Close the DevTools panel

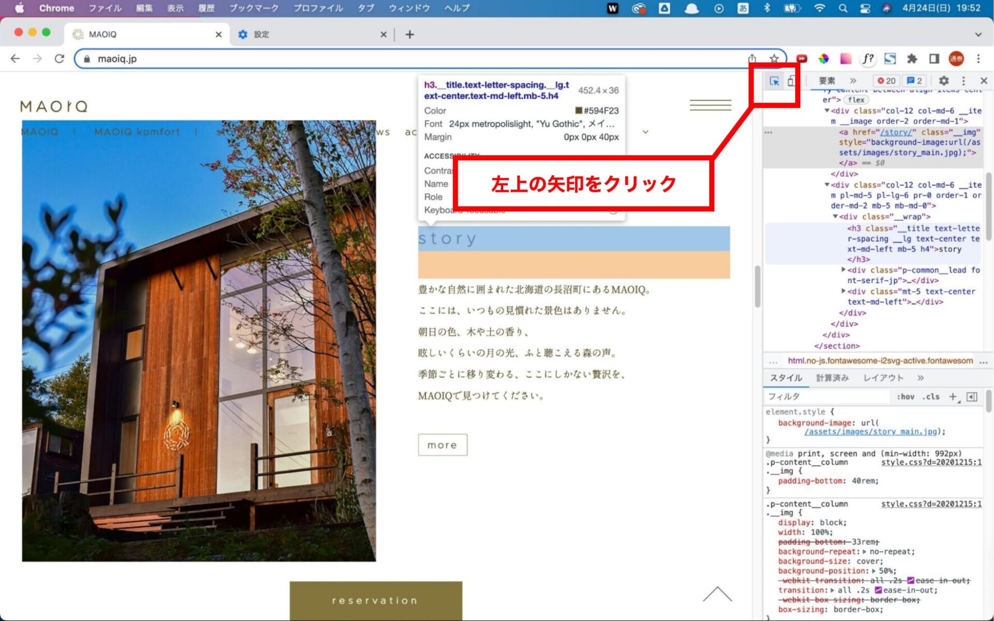pos(984,81)
